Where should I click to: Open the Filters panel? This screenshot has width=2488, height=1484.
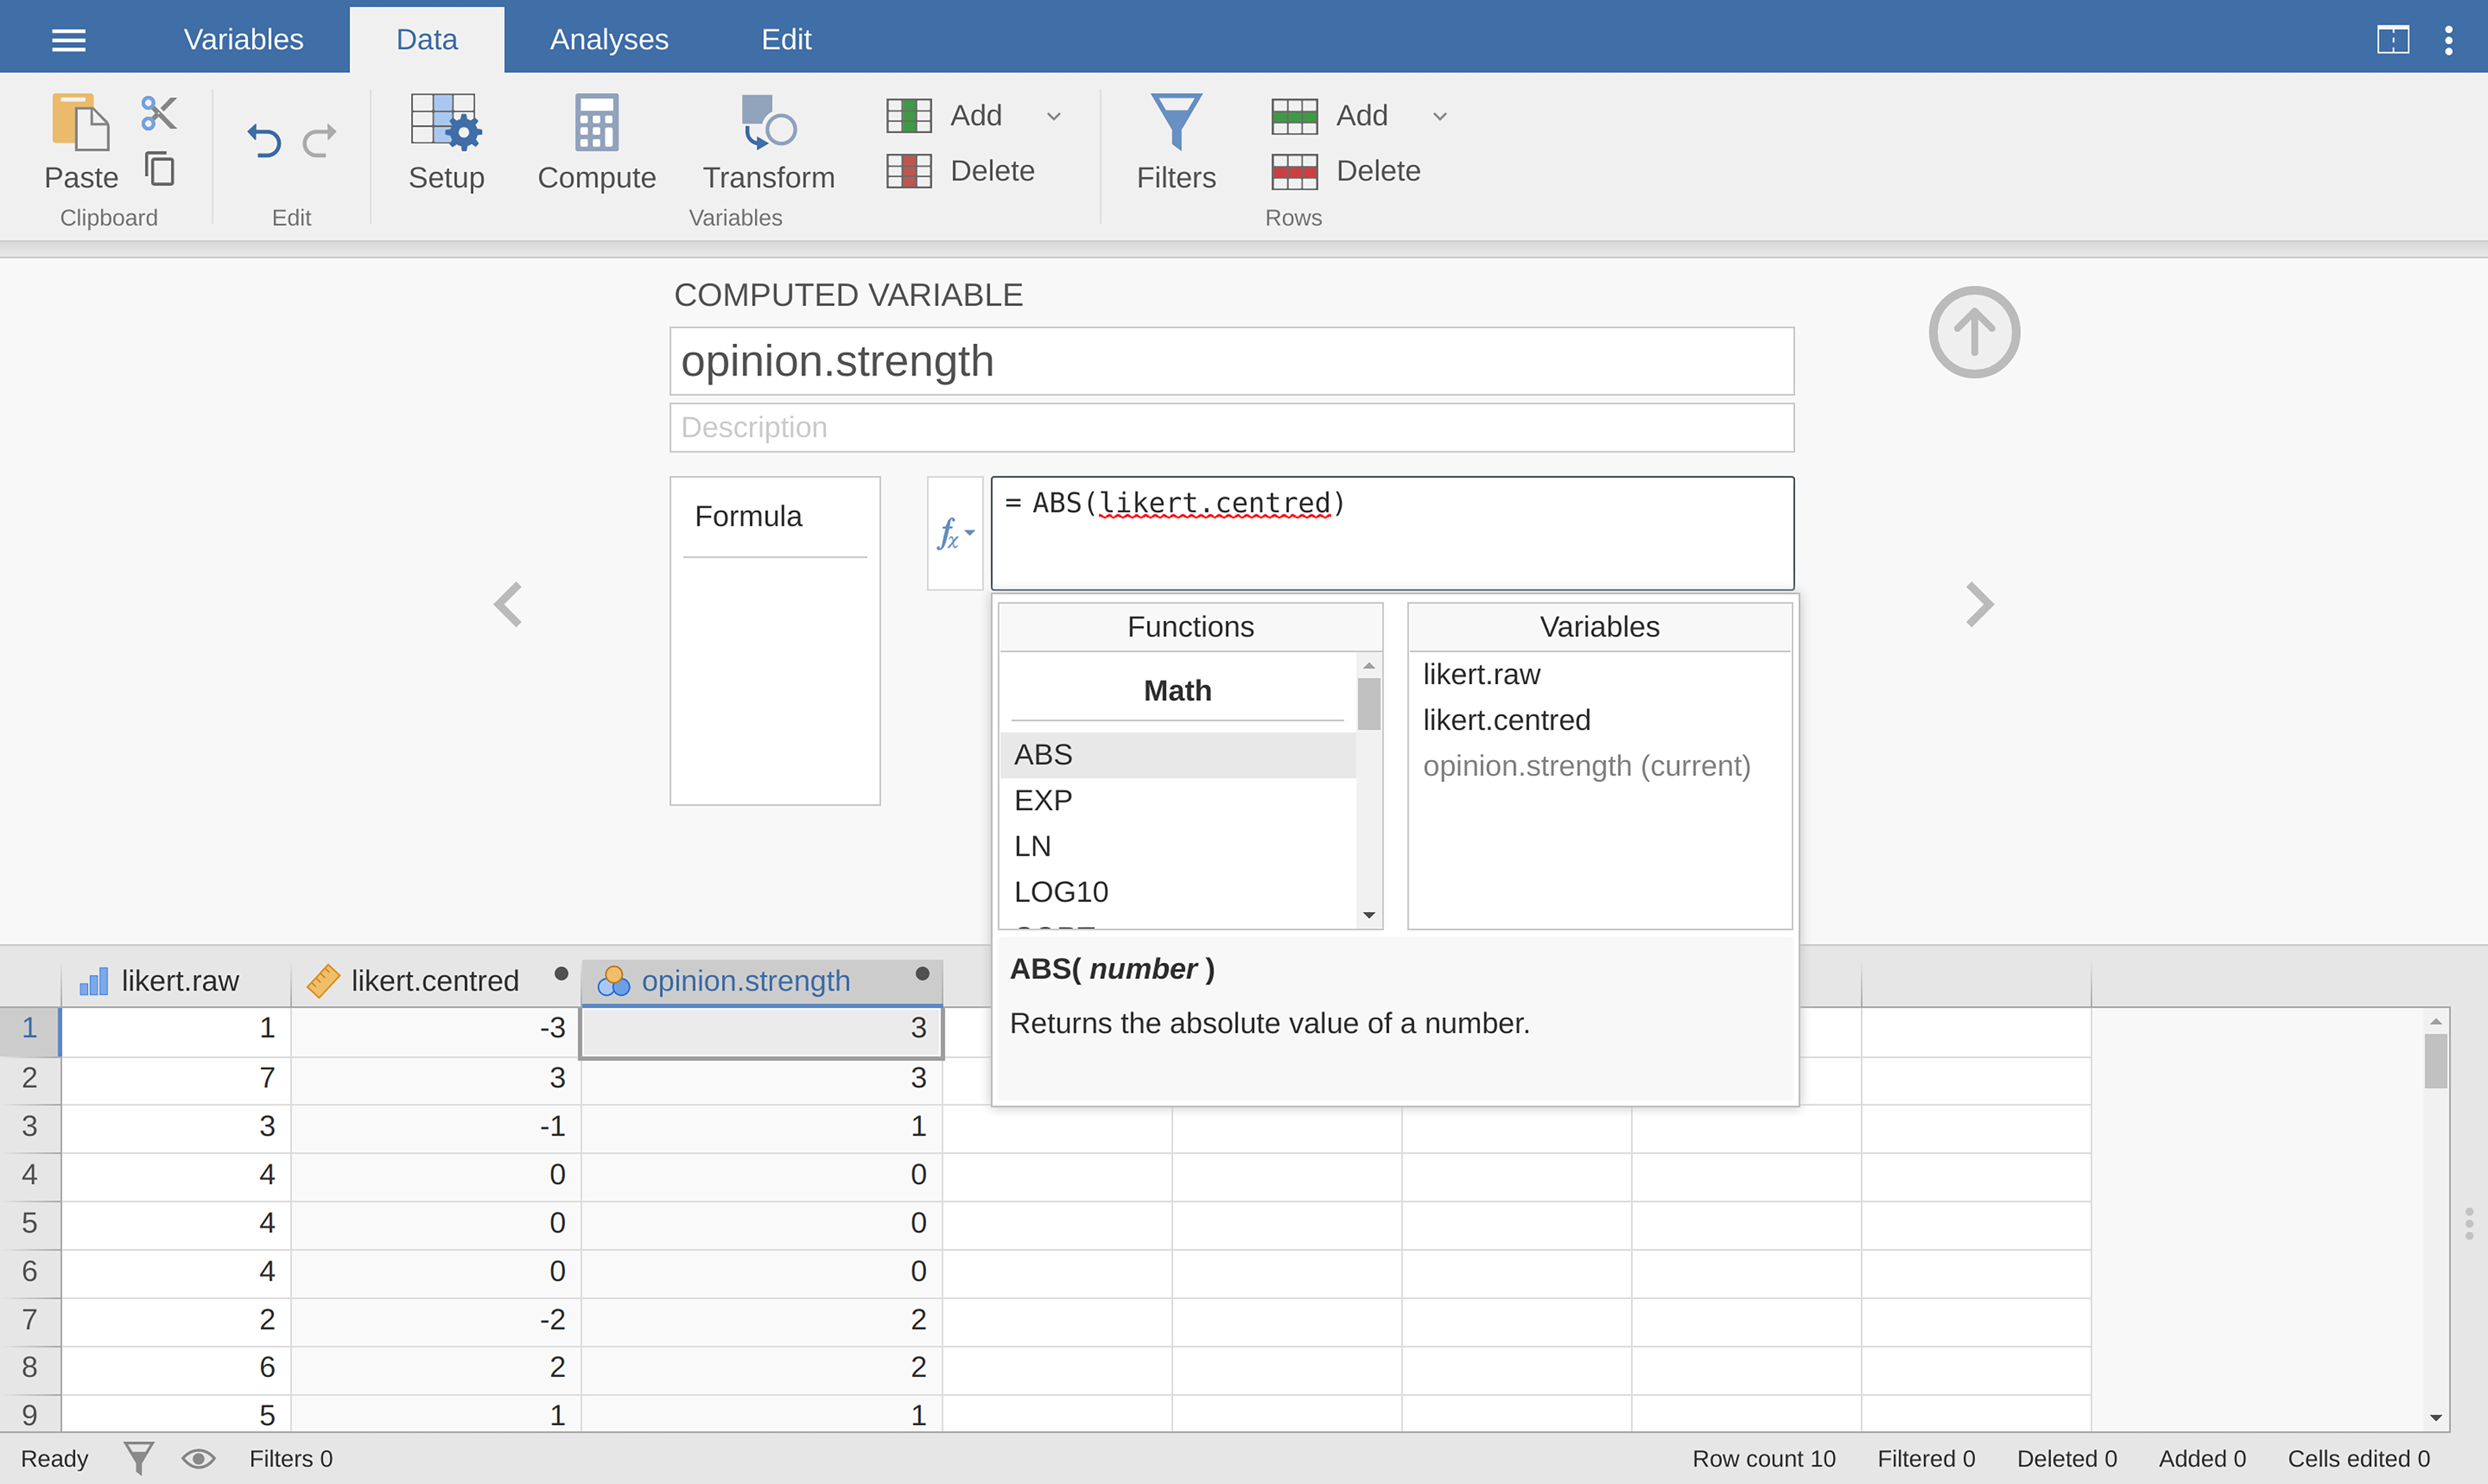pos(1175,142)
